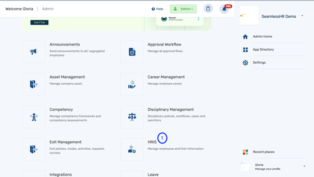The width and height of the screenshot is (314, 177).
Task: Click 'Manage all approval flows' description
Action: [x=165, y=51]
